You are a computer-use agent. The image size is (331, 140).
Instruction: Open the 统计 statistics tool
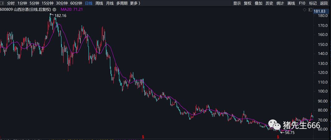(280, 3)
